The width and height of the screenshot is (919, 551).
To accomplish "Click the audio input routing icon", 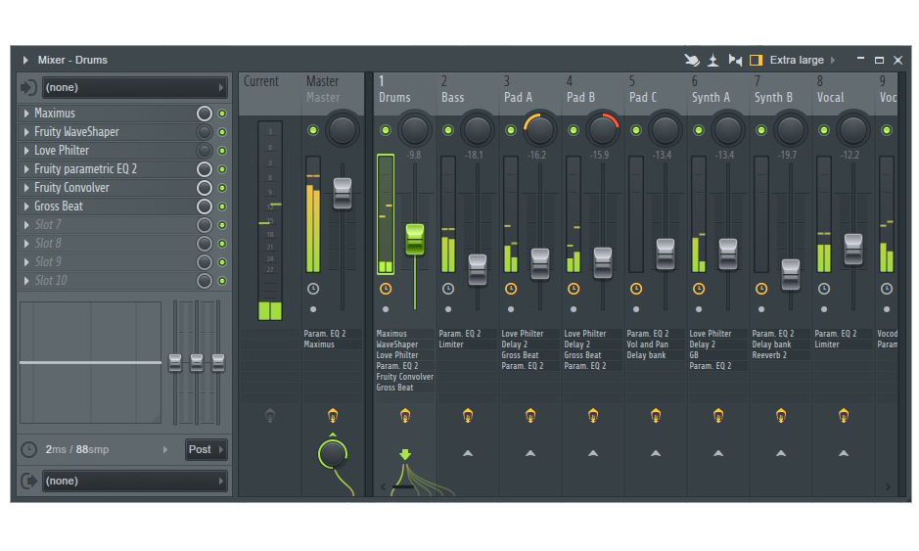I will [x=28, y=87].
